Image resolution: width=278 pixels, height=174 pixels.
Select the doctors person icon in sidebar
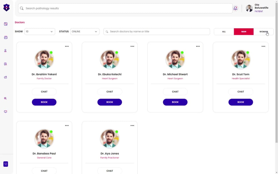pos(6,50)
